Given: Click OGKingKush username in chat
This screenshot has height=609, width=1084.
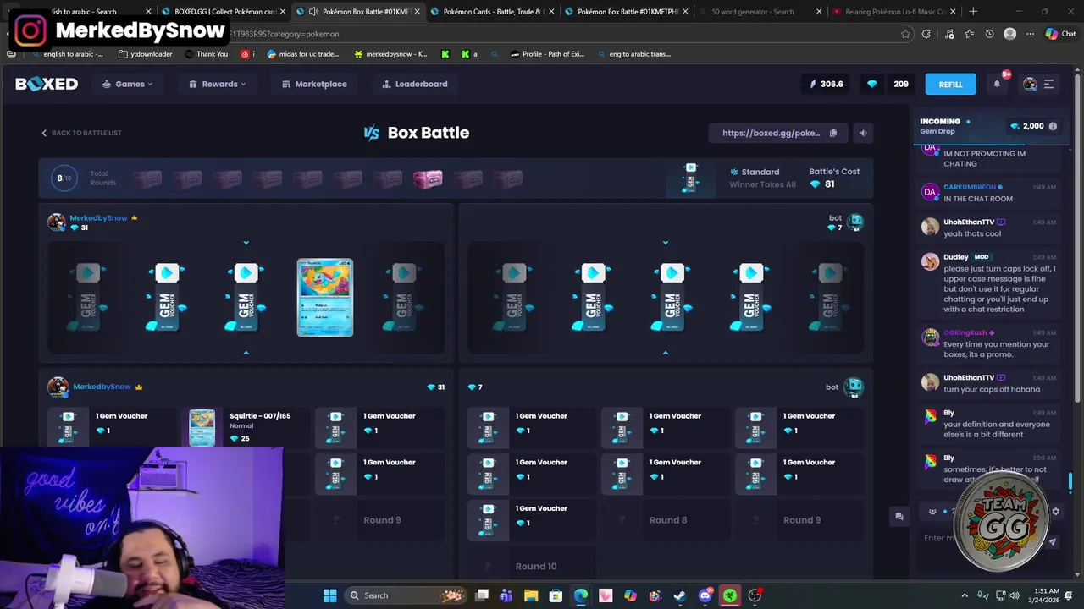Looking at the screenshot, I should pyautogui.click(x=965, y=332).
